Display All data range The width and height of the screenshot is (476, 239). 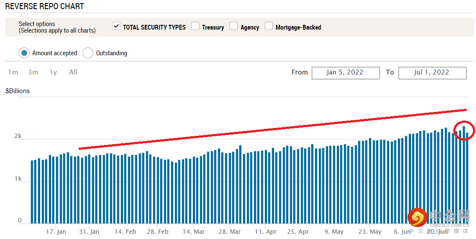73,72
